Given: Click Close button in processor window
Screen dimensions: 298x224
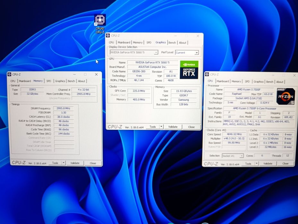Looking at the screenshot, I should (x=285, y=163).
